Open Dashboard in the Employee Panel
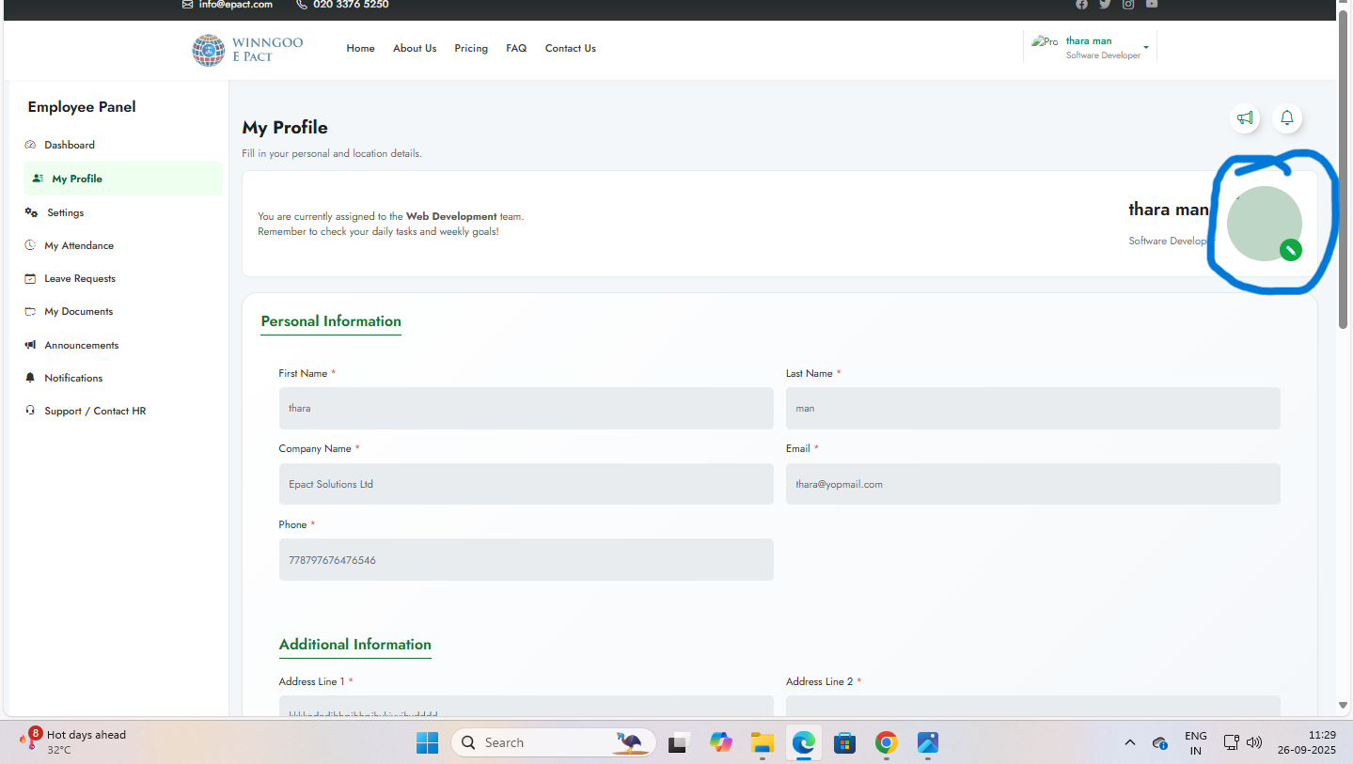The height and width of the screenshot is (764, 1353). [x=70, y=145]
